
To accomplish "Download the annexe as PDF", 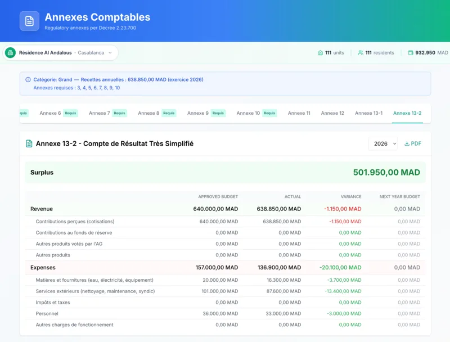I will (413, 143).
